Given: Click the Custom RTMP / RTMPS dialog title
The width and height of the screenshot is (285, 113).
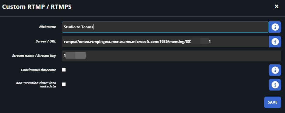Looking at the screenshot, I should click(37, 7).
